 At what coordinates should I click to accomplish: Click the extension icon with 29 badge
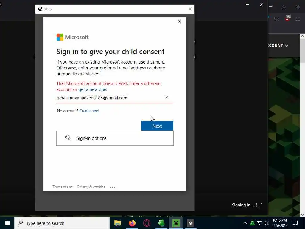(x=287, y=19)
